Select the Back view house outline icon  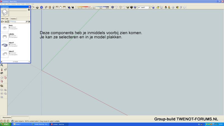point(60,7)
